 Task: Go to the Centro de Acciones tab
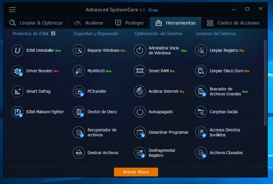[x=234, y=23]
